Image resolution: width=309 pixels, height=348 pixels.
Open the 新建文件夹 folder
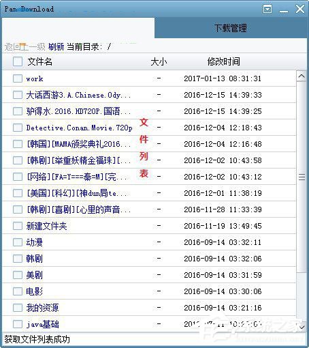[x=46, y=226]
